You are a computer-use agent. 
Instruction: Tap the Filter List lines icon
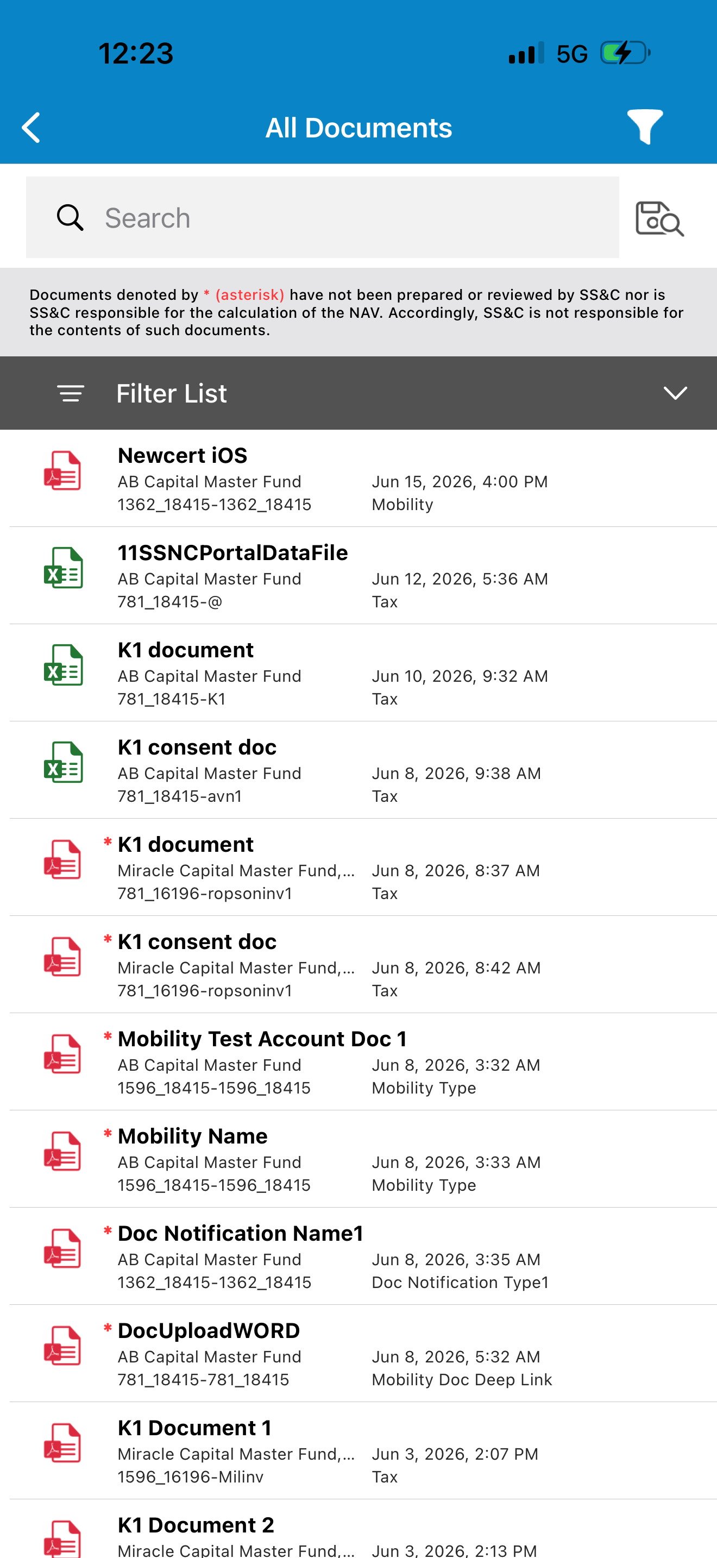[71, 393]
